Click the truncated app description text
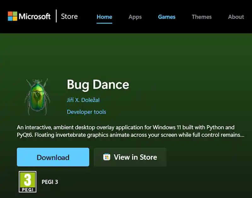The height and width of the screenshot is (198, 252). (x=130, y=131)
